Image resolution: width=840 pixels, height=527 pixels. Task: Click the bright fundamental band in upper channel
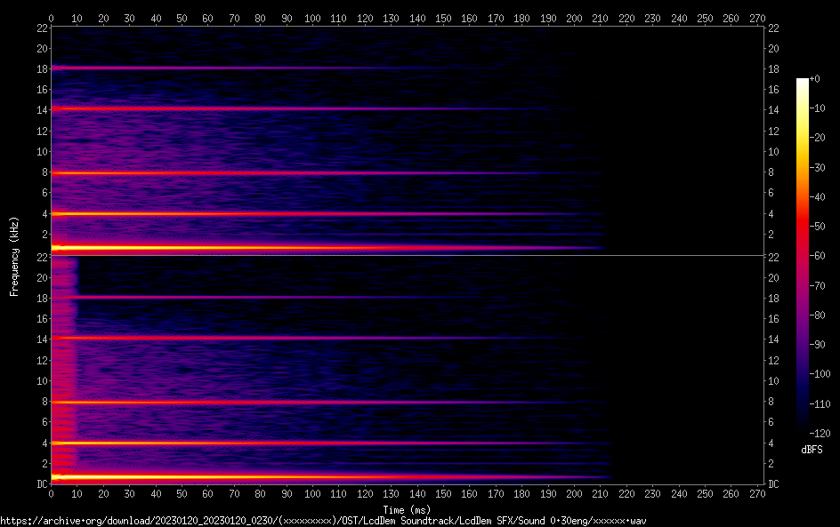(178, 247)
